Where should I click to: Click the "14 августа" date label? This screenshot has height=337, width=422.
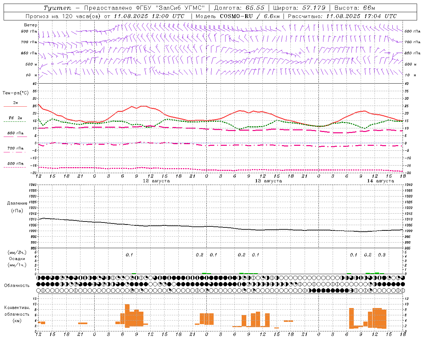click(380, 181)
